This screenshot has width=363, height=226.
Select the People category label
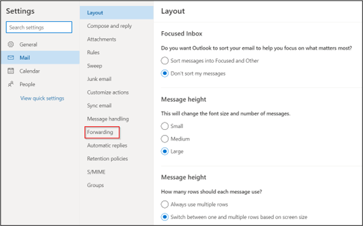point(27,84)
